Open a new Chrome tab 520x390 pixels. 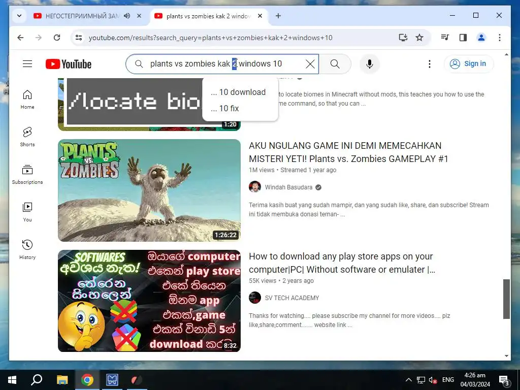[x=278, y=16]
